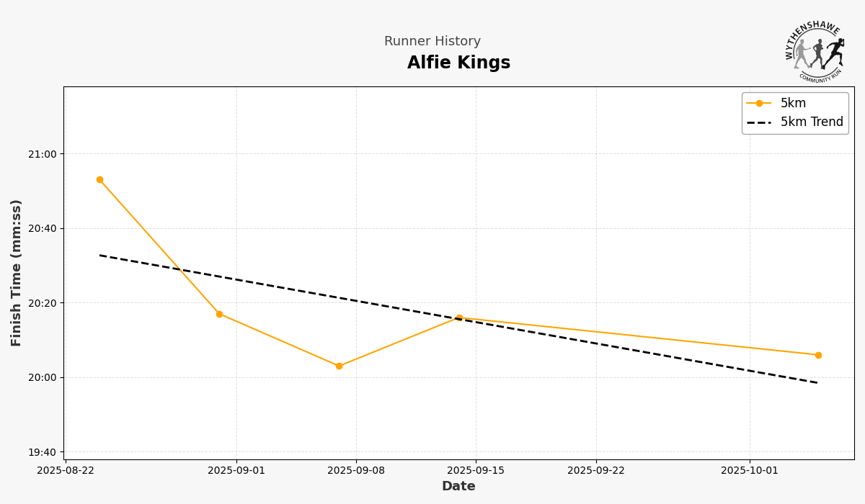
Task: Click the orange 5km legend marker
Action: [x=759, y=104]
